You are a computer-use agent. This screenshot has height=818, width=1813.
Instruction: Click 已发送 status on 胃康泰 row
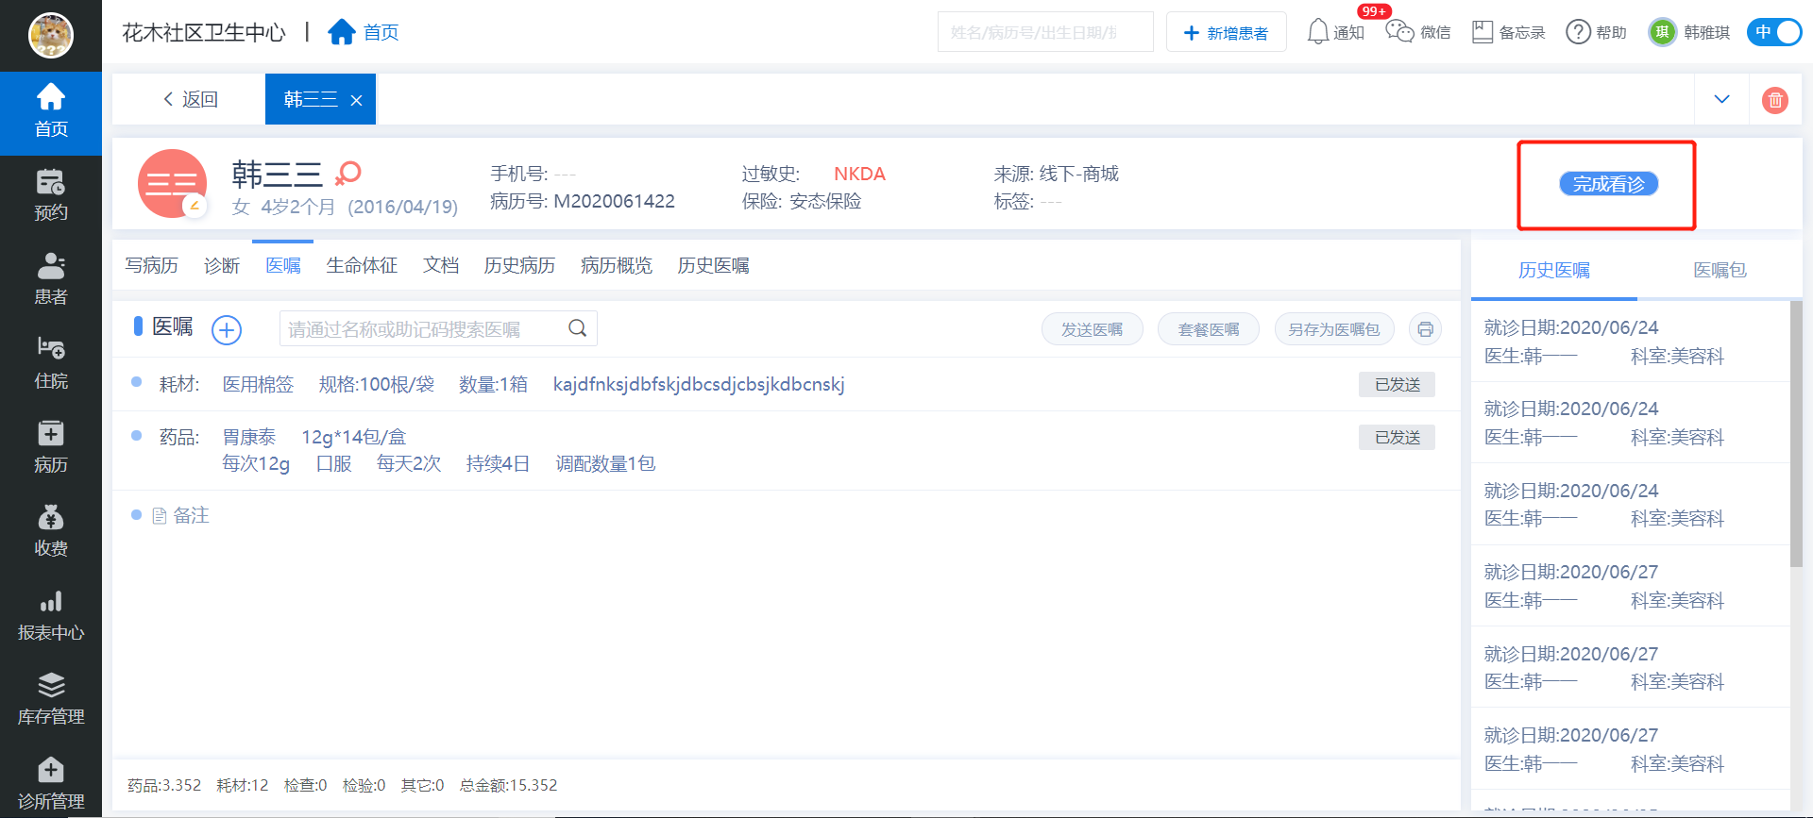tap(1398, 437)
